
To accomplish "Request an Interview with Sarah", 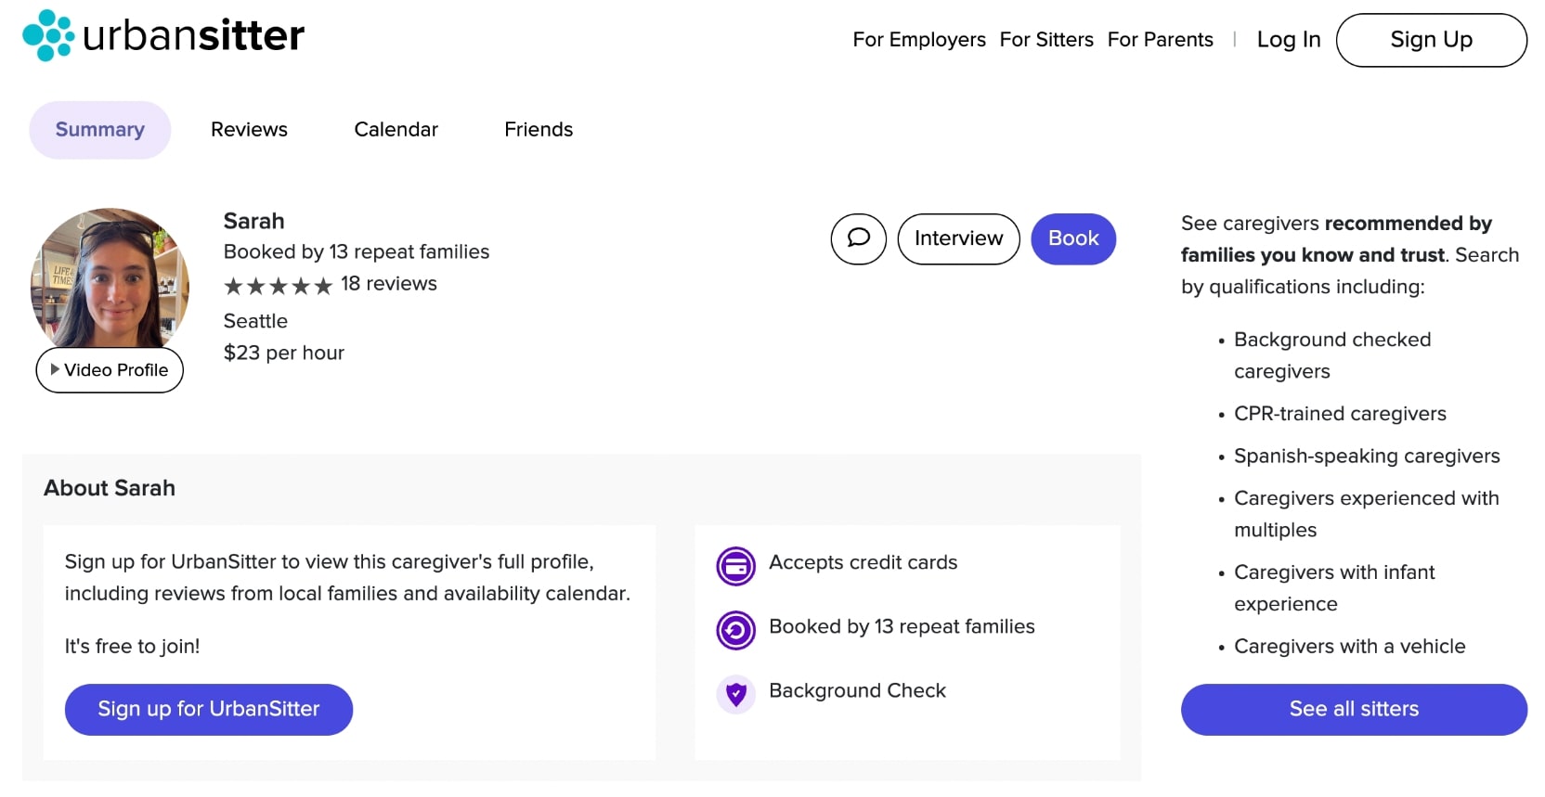I will coord(958,238).
